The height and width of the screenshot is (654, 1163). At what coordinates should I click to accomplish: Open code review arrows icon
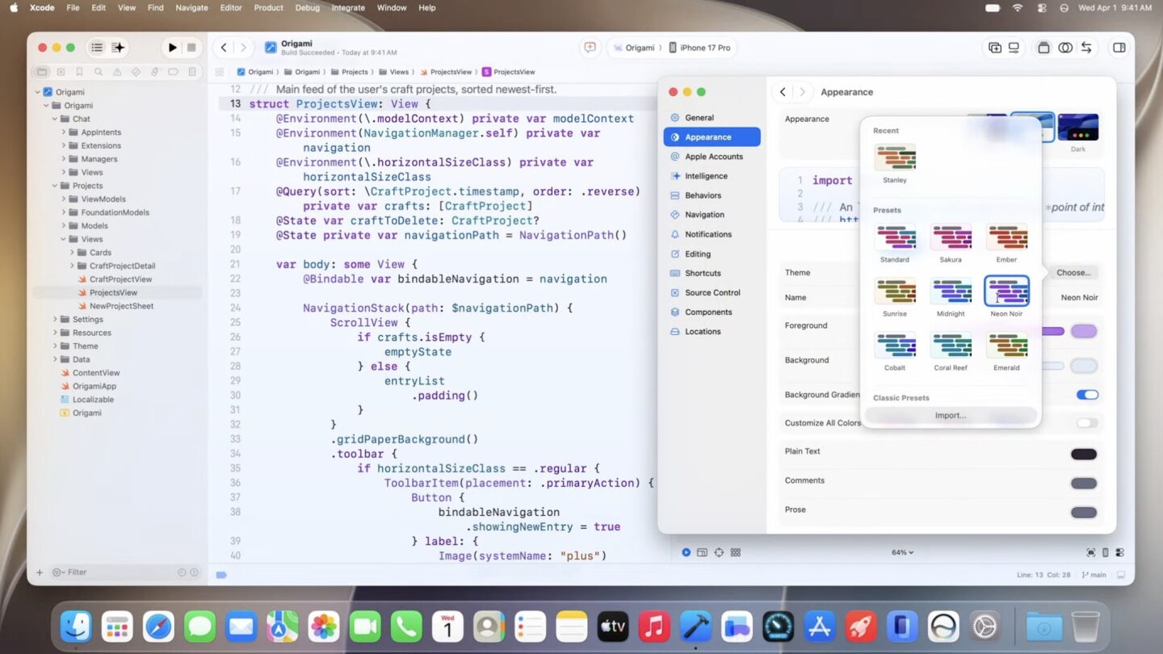coord(1087,48)
